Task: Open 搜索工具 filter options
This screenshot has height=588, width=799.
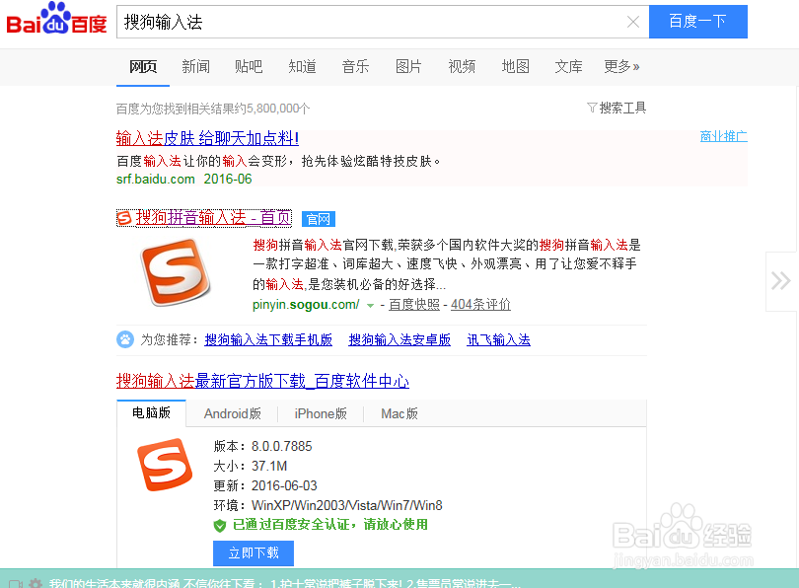Action: pyautogui.click(x=617, y=108)
